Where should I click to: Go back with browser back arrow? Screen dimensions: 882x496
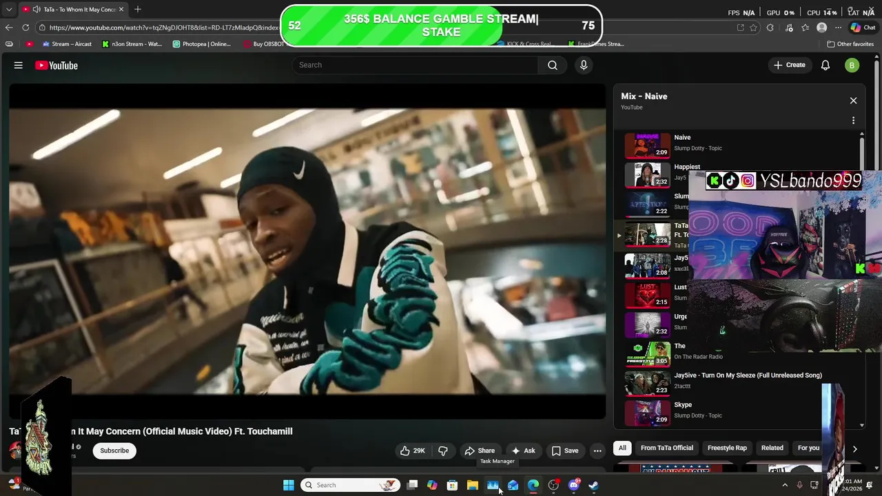pyautogui.click(x=9, y=28)
